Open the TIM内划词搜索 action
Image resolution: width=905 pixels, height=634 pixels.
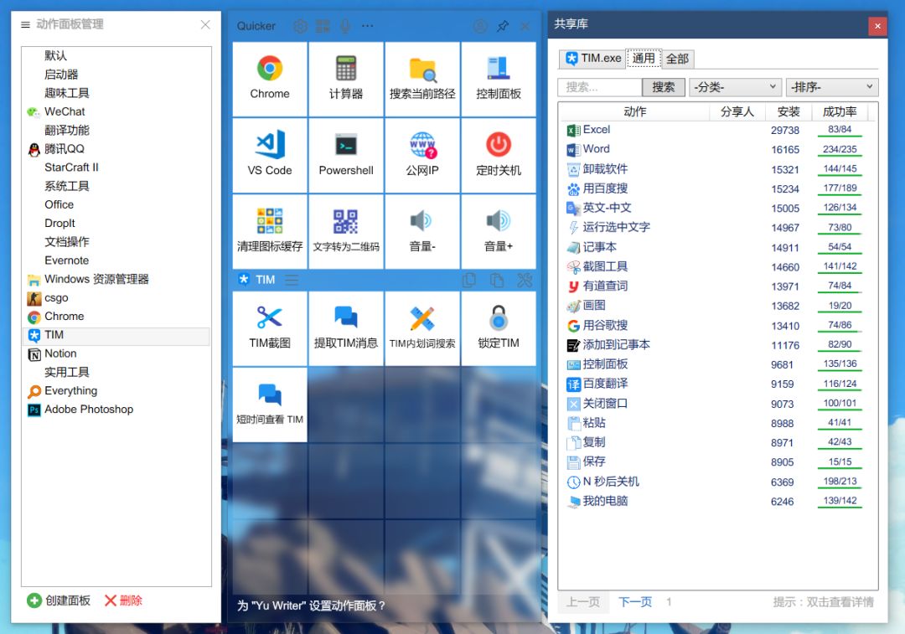click(x=421, y=328)
